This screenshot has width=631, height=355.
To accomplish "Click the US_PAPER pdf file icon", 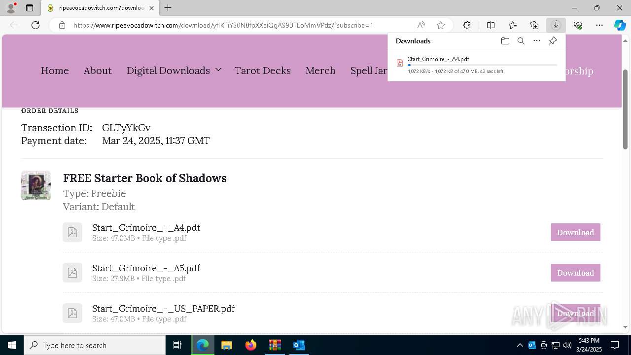I will 72,313.
